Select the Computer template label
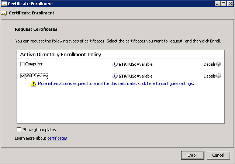 34,64
